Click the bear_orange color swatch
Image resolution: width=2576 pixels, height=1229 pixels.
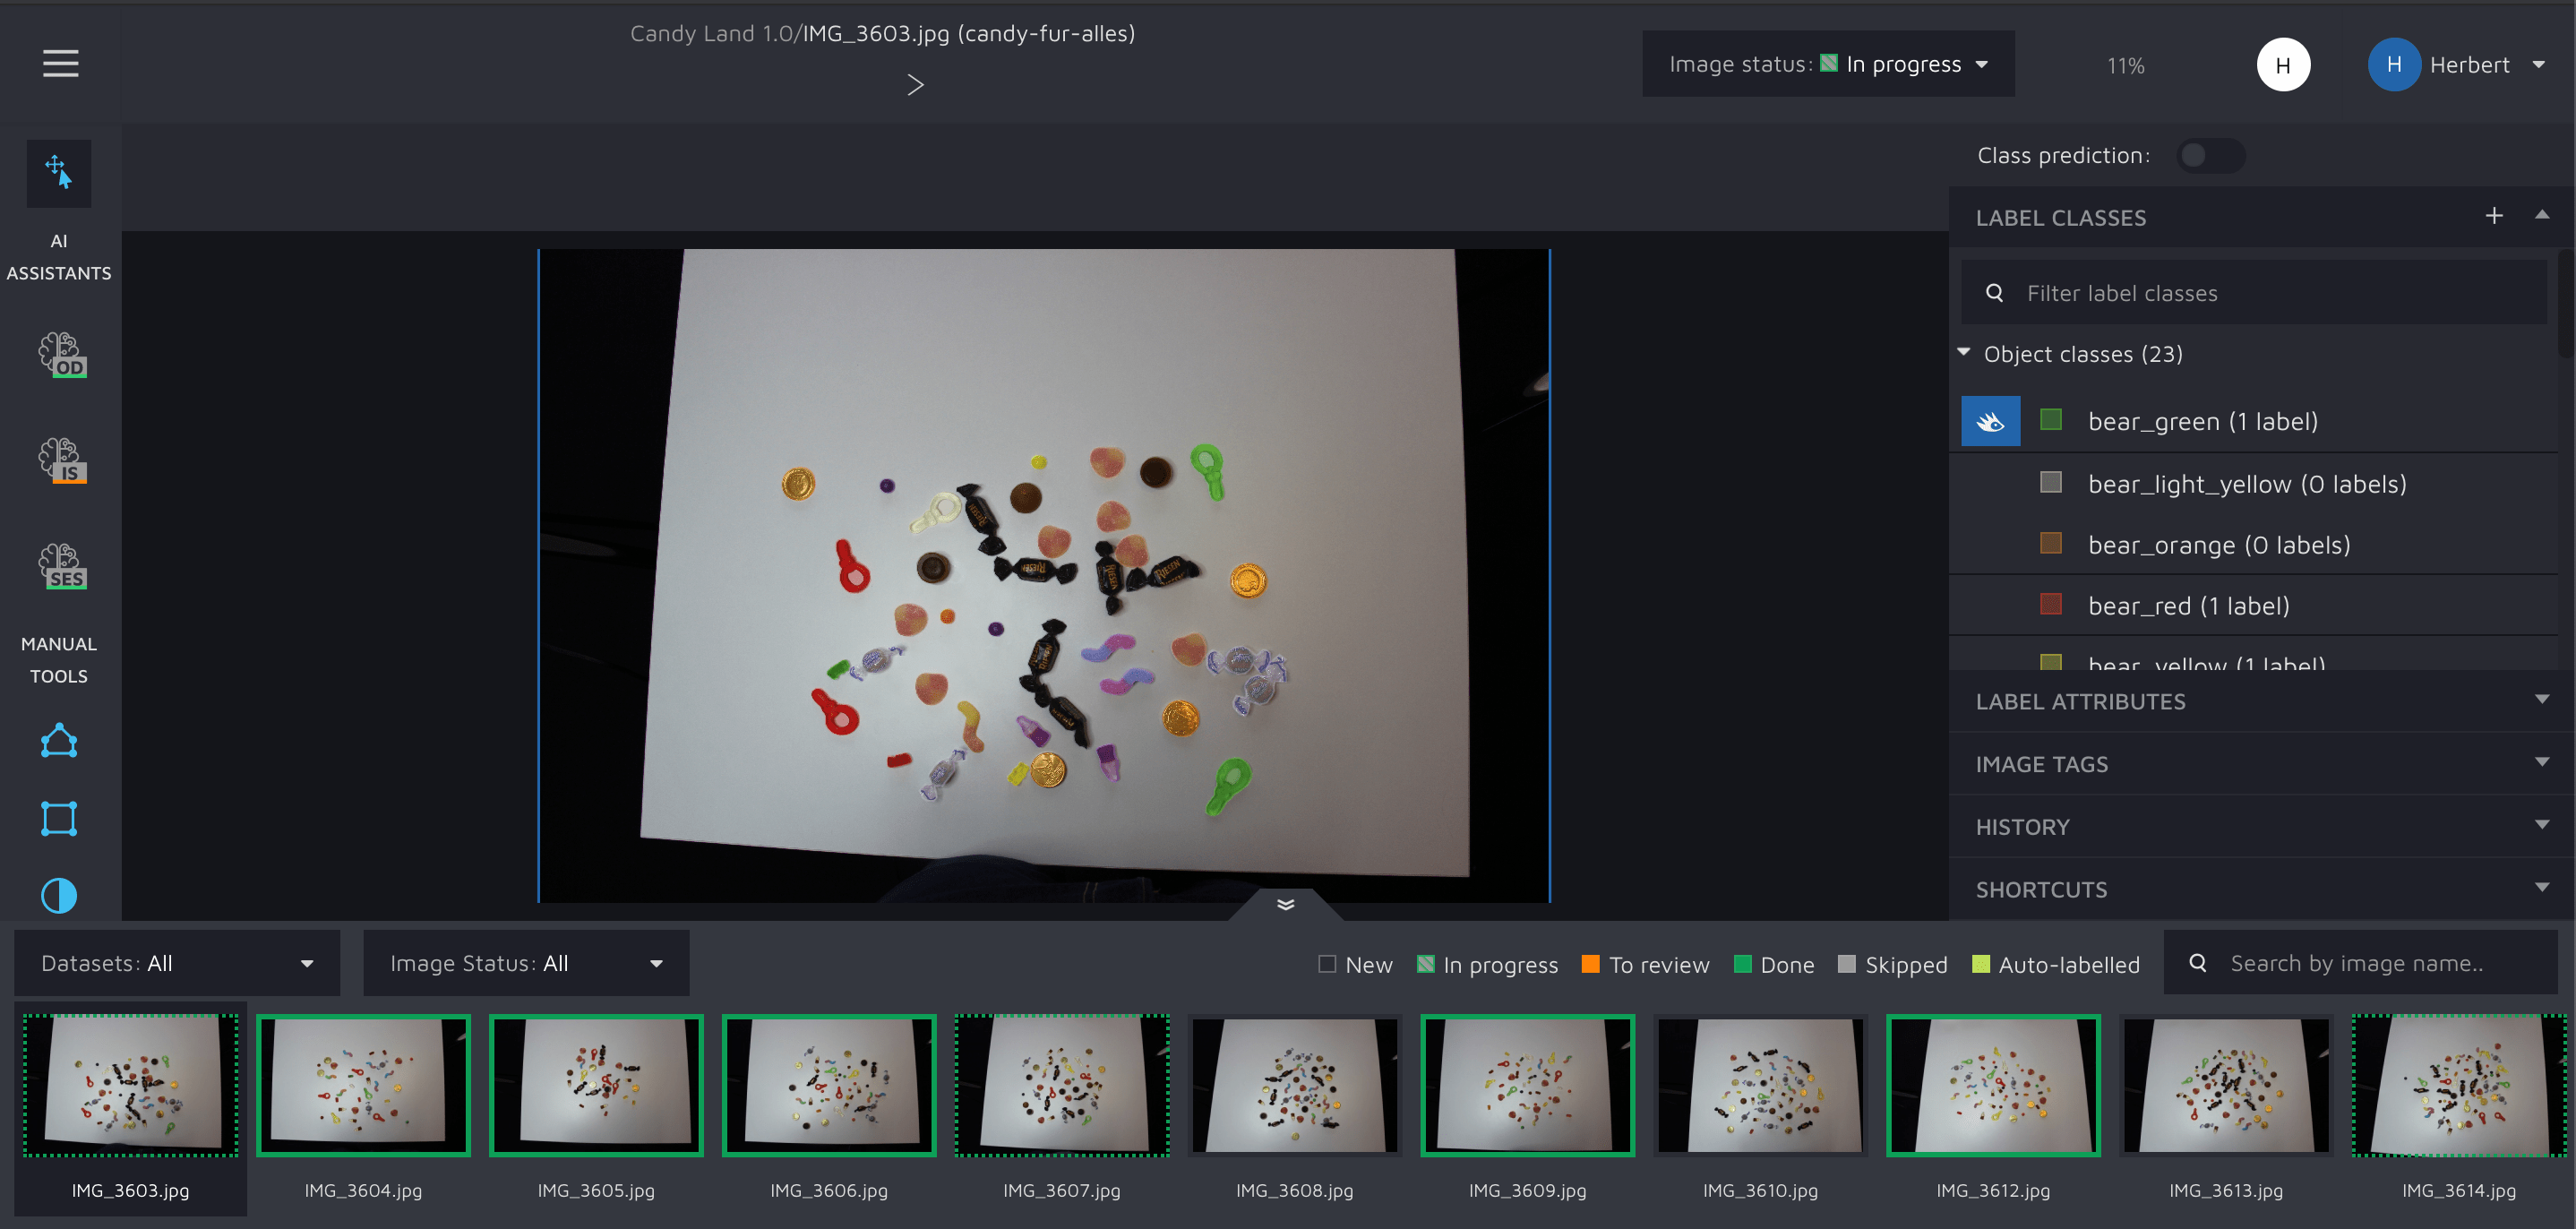coord(2050,543)
